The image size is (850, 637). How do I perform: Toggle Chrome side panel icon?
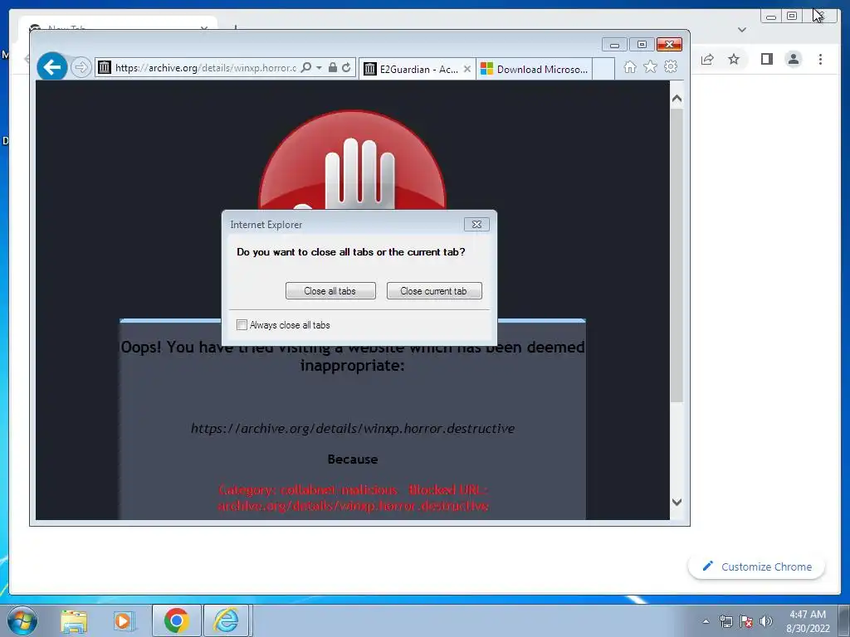coord(766,59)
